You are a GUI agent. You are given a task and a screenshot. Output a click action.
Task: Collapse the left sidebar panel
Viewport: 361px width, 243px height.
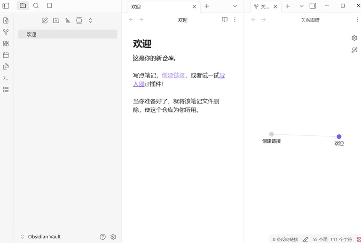pyautogui.click(x=6, y=6)
